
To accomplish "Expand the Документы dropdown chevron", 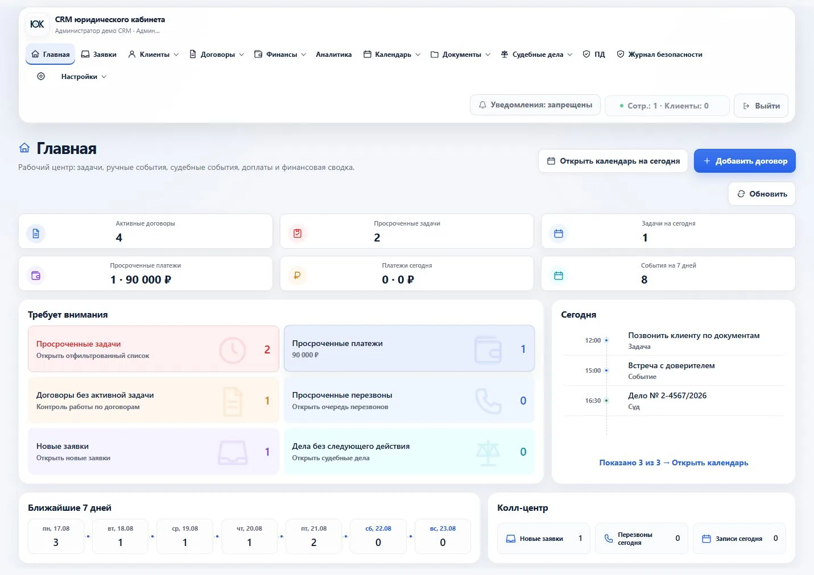I will 488,55.
